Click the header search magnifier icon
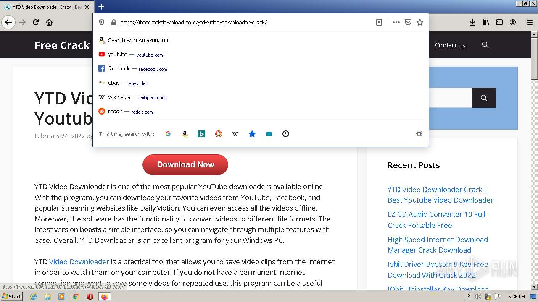This screenshot has width=538, height=302. (x=485, y=45)
